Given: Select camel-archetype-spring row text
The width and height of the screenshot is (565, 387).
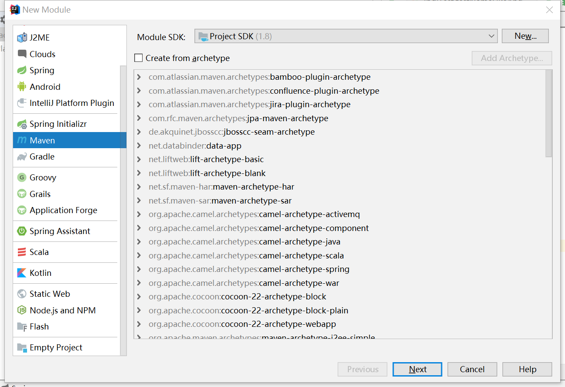Looking at the screenshot, I should pos(249,269).
